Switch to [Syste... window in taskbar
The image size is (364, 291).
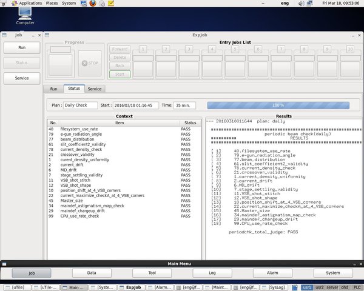[x=103, y=288]
